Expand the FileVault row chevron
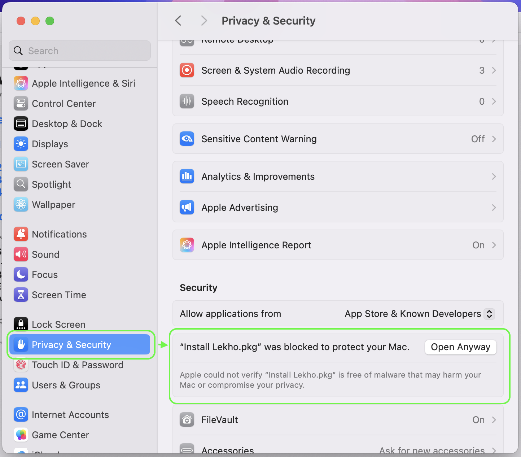 [x=494, y=420]
